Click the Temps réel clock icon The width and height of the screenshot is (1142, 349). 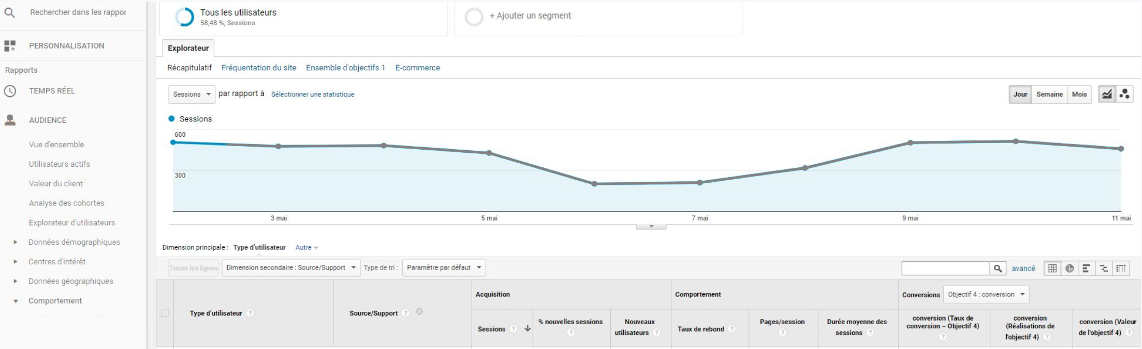point(10,91)
